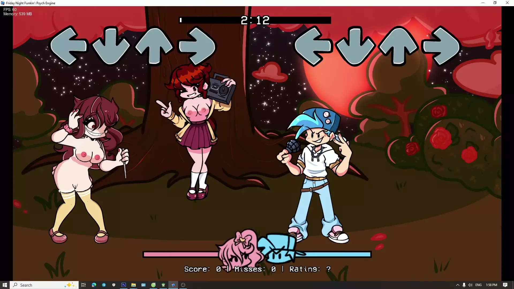This screenshot has height=289, width=514.
Task: Open Telegram from the taskbar
Action: 104,285
